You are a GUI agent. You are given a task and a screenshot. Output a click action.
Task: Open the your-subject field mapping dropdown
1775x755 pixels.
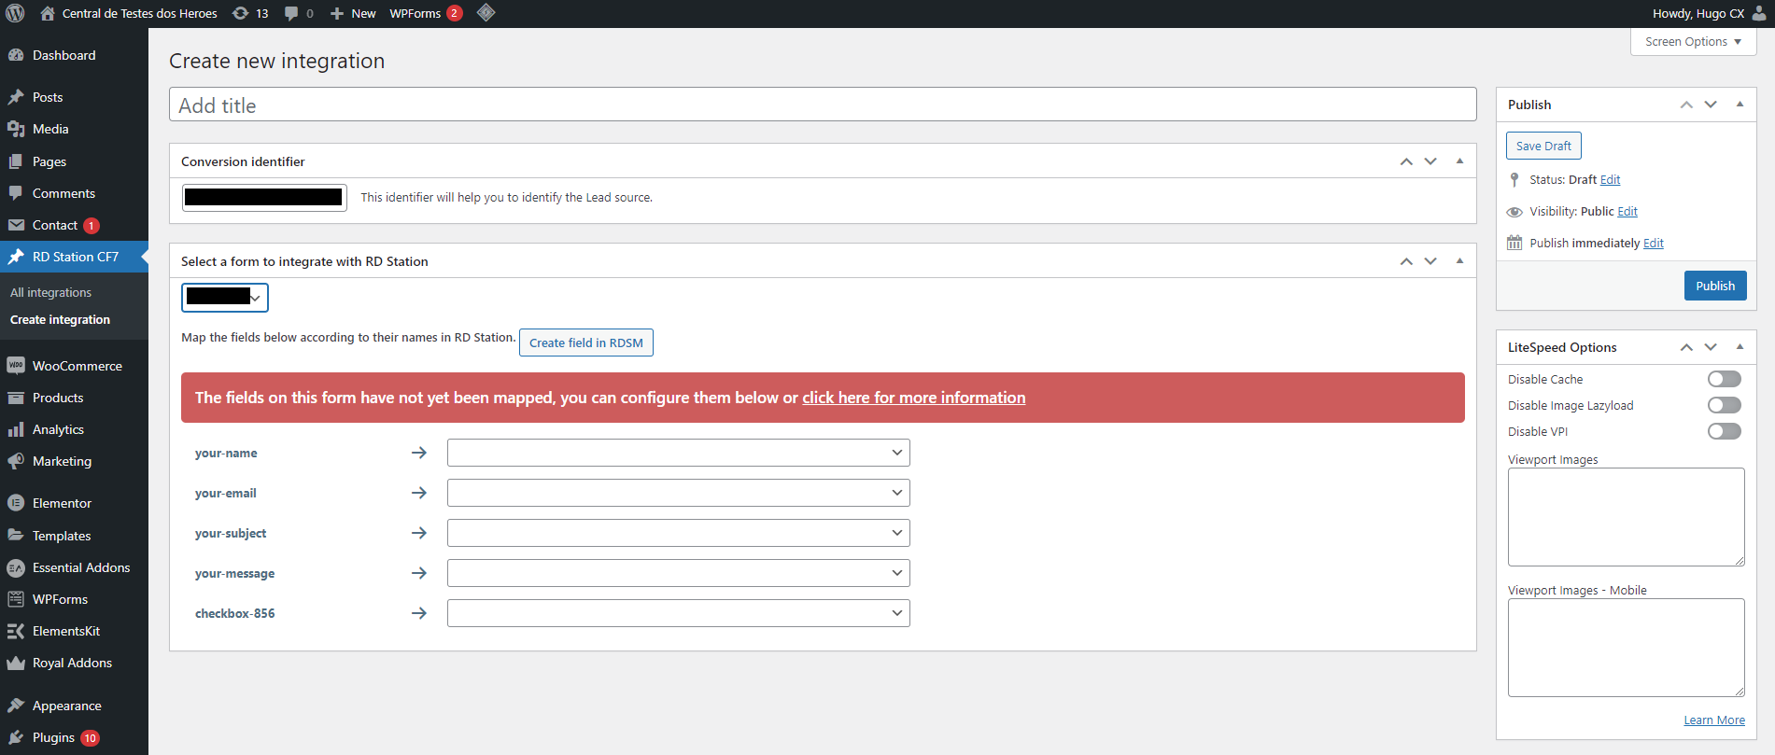[678, 533]
